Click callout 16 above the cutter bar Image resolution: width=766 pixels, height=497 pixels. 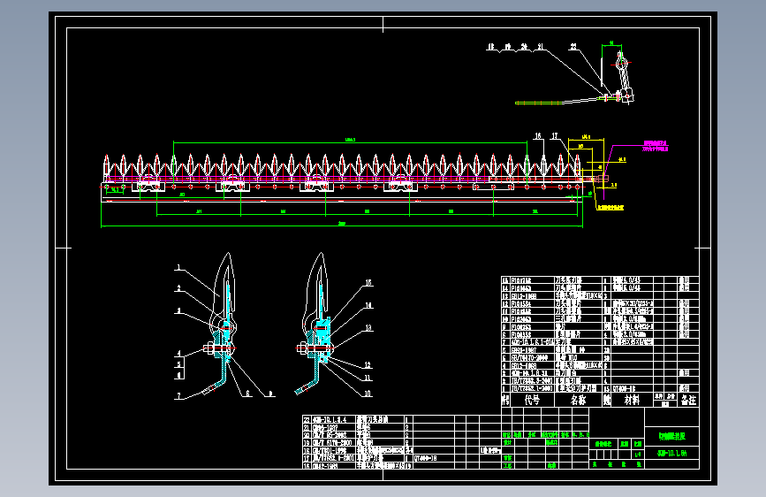click(x=538, y=136)
